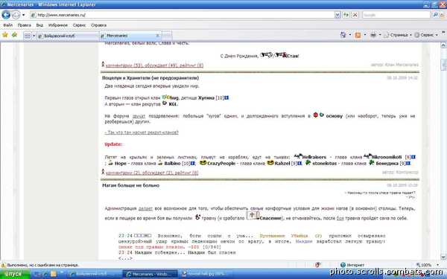Expand the tab list dropdown arrow
This screenshot has width=447, height=279.
pyautogui.click(x=34, y=36)
